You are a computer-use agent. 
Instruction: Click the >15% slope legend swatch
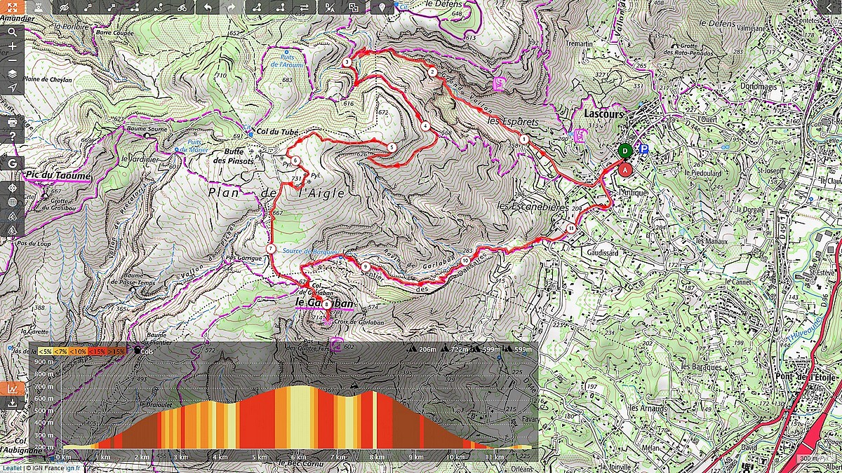click(x=116, y=352)
